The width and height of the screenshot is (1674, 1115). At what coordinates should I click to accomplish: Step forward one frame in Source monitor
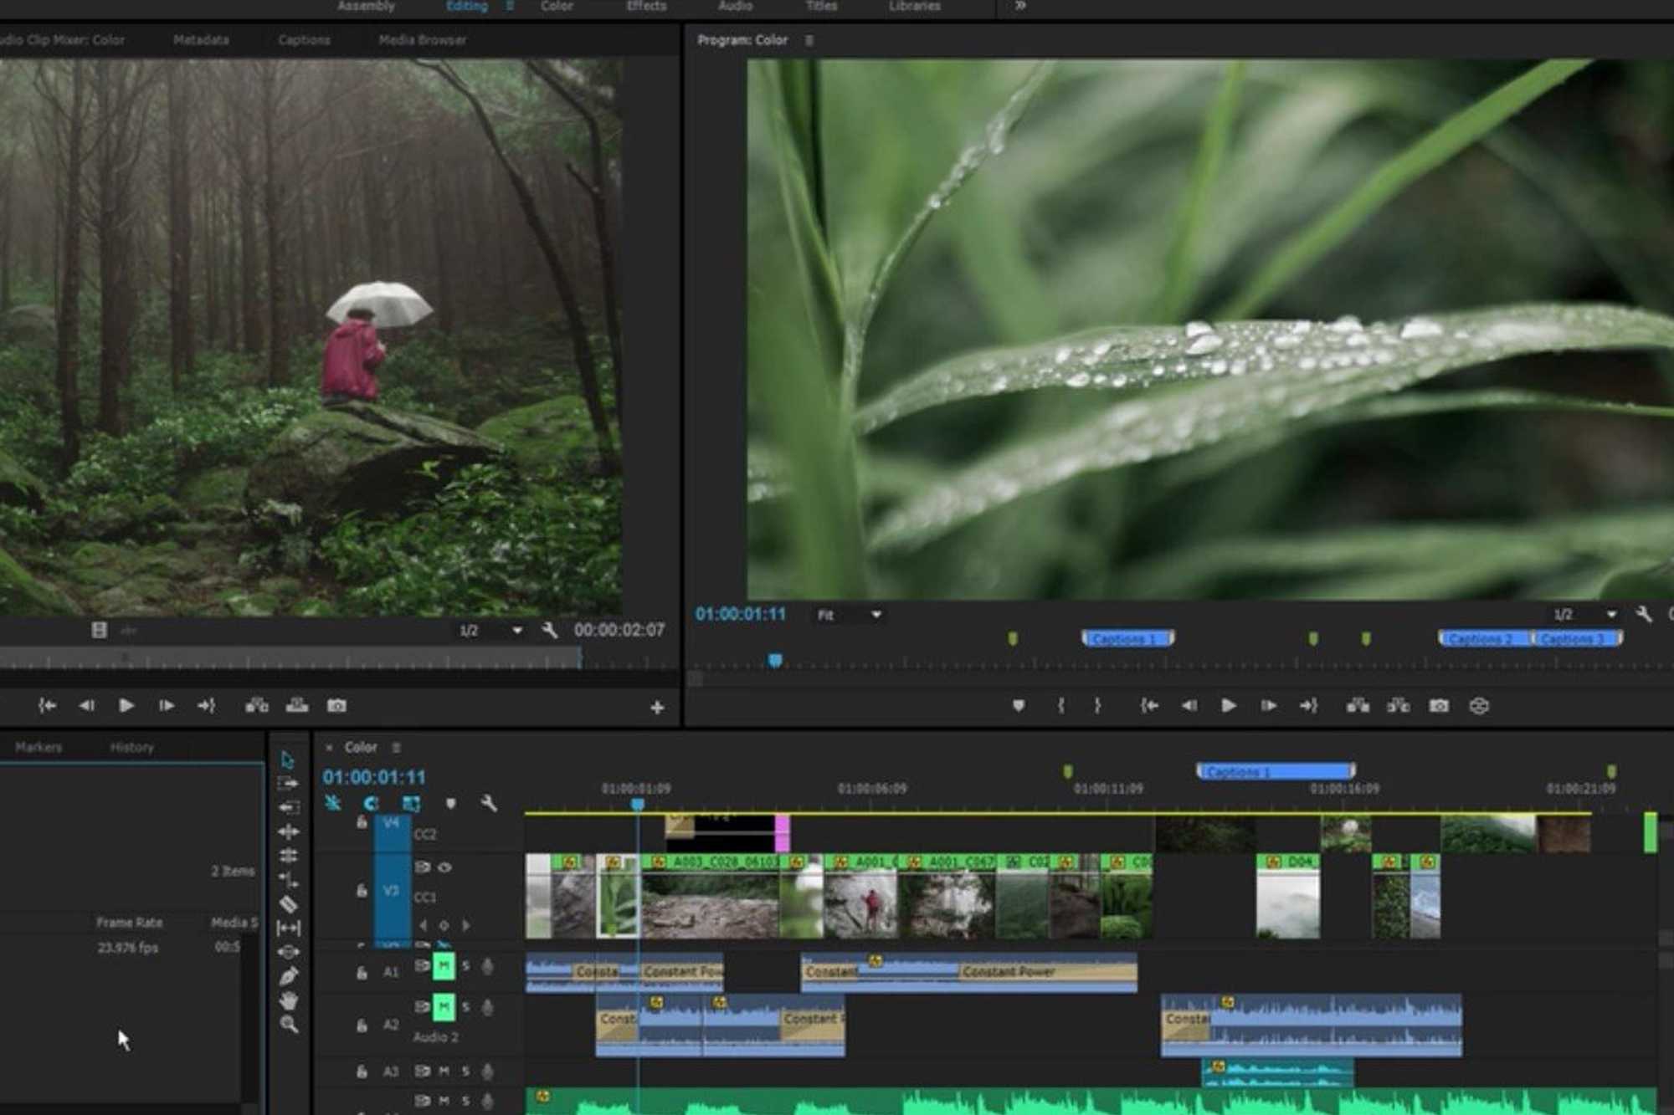pyautogui.click(x=167, y=706)
